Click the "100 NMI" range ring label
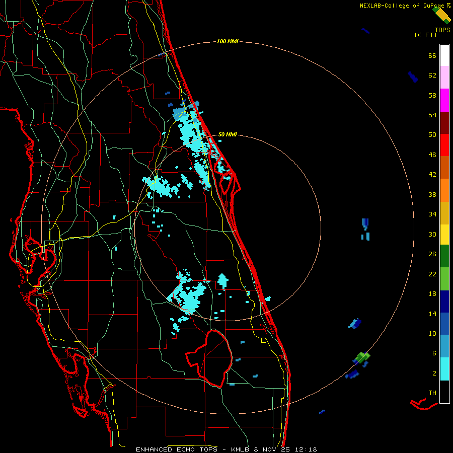The height and width of the screenshot is (453, 453). [x=228, y=42]
